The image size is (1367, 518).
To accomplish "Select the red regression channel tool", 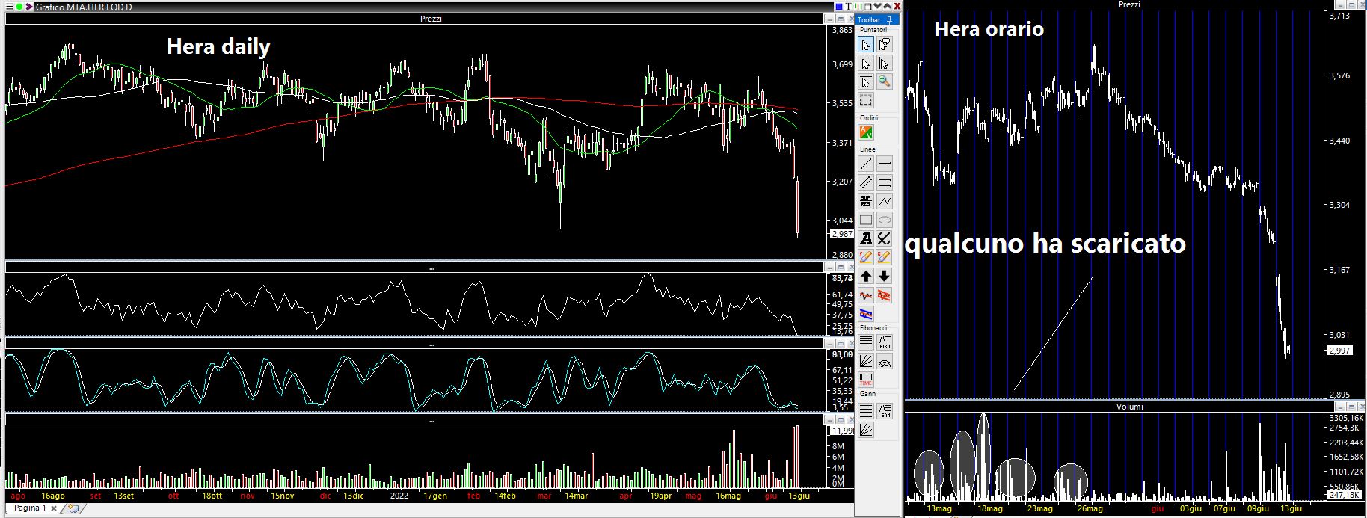I will (884, 295).
